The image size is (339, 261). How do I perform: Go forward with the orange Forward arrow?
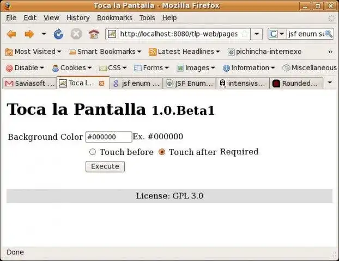29,34
